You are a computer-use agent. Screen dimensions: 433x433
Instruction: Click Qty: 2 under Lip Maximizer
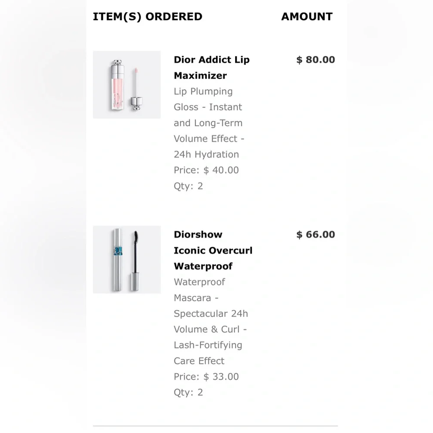pos(188,186)
